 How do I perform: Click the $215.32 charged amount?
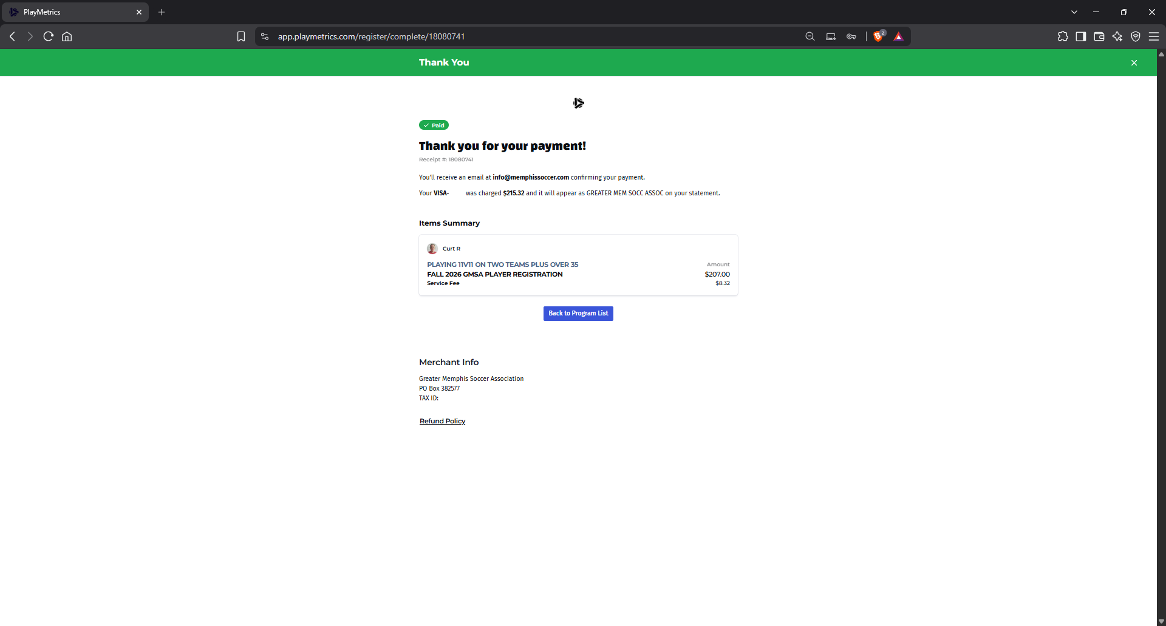click(x=514, y=194)
